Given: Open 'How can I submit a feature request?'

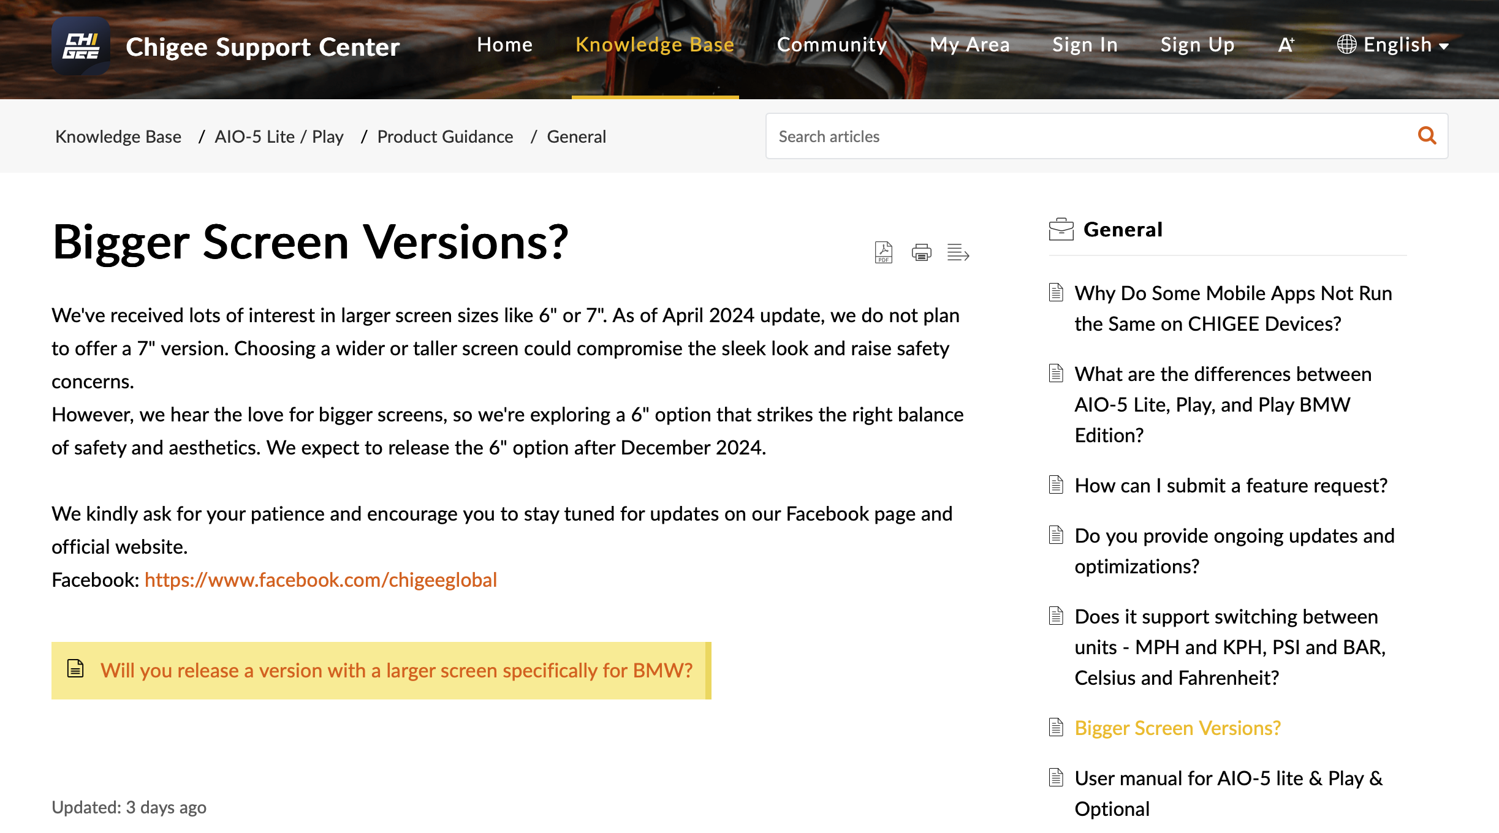Looking at the screenshot, I should pyautogui.click(x=1231, y=485).
